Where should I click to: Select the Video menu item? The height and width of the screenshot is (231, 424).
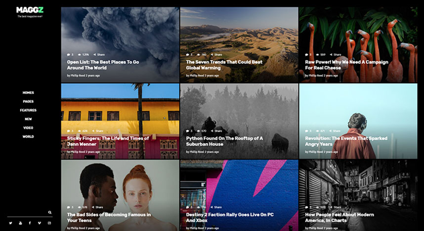28,128
